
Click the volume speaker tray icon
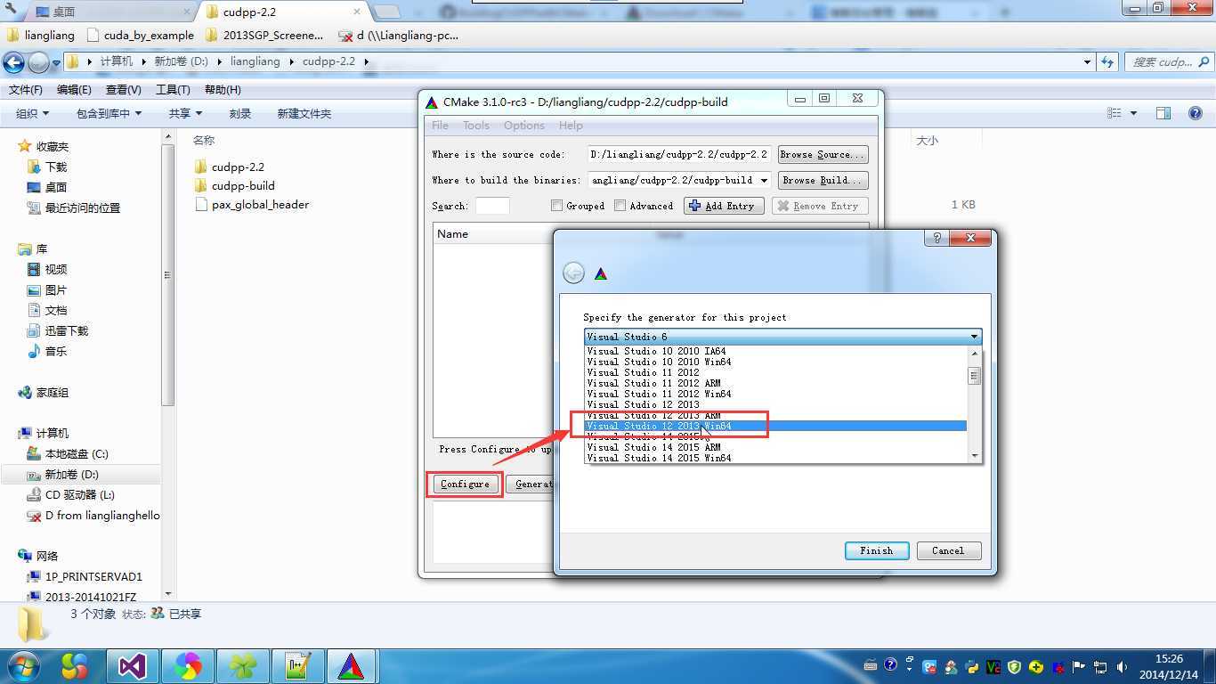pos(1122,666)
